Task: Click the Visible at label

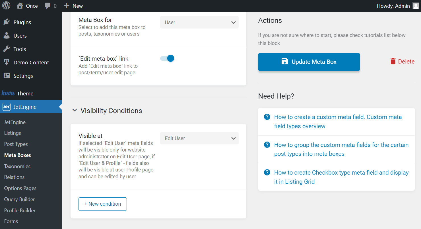Action: tap(90, 136)
